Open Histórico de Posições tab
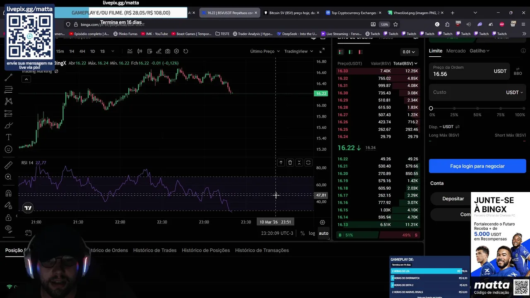 pos(206,250)
